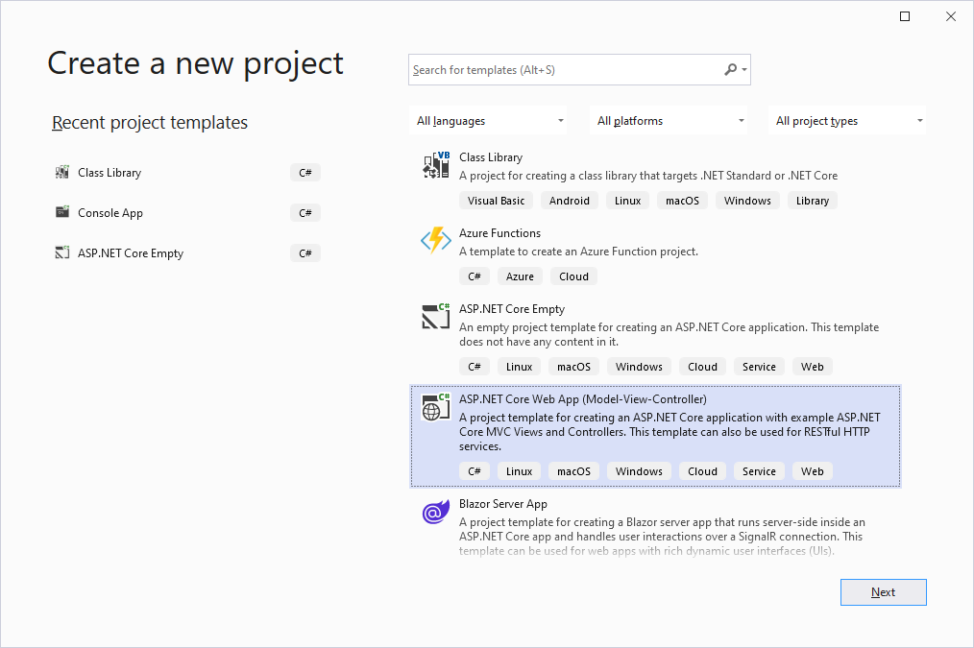Click the recent Console App icon
Image resolution: width=974 pixels, height=648 pixels.
(x=62, y=212)
